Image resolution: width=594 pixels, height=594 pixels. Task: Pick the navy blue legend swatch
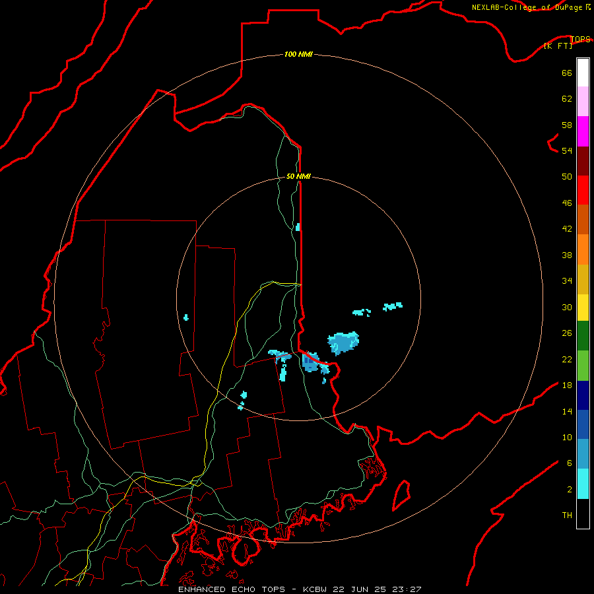click(583, 395)
